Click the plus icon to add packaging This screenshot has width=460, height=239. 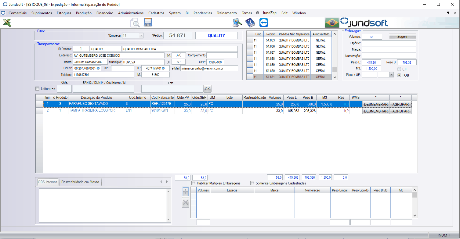185,192
